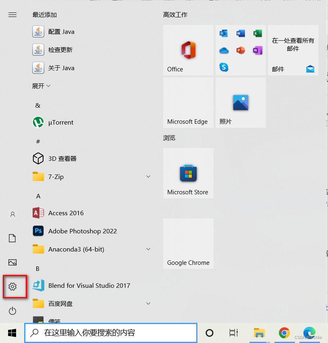
Task: Expand the 7-Zip folder chevron
Action: [x=148, y=177]
